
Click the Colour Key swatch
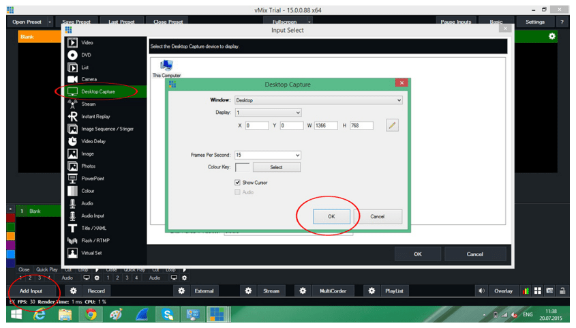(242, 168)
